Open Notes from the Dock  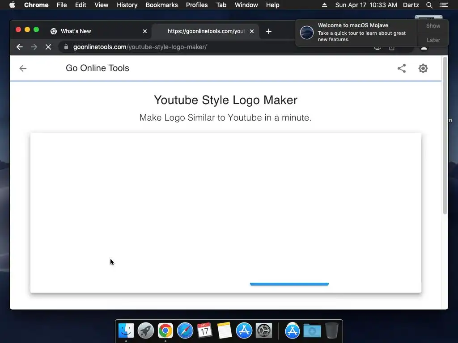click(225, 331)
